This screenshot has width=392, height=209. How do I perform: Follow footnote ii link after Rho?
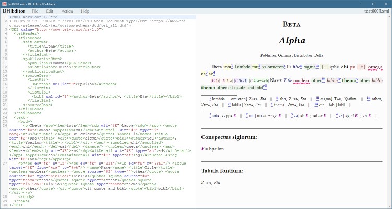tap(301, 66)
